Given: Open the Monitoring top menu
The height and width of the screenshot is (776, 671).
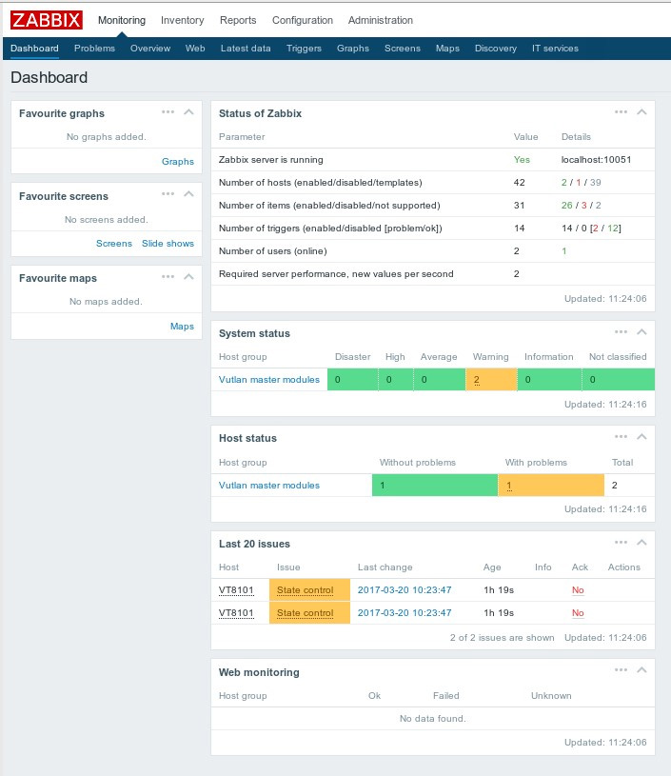Looking at the screenshot, I should [x=122, y=20].
